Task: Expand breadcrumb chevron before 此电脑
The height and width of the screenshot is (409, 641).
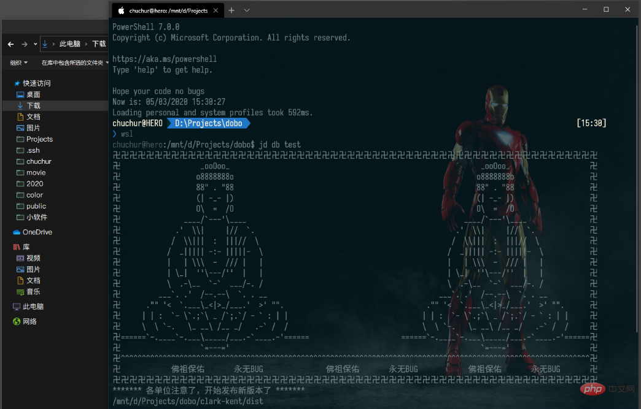Action: click(53, 44)
